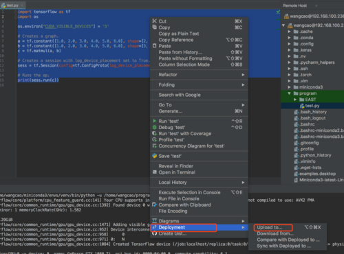The image size is (344, 254).
Task: Close the test.py editor tab
Action: click(x=22, y=5)
